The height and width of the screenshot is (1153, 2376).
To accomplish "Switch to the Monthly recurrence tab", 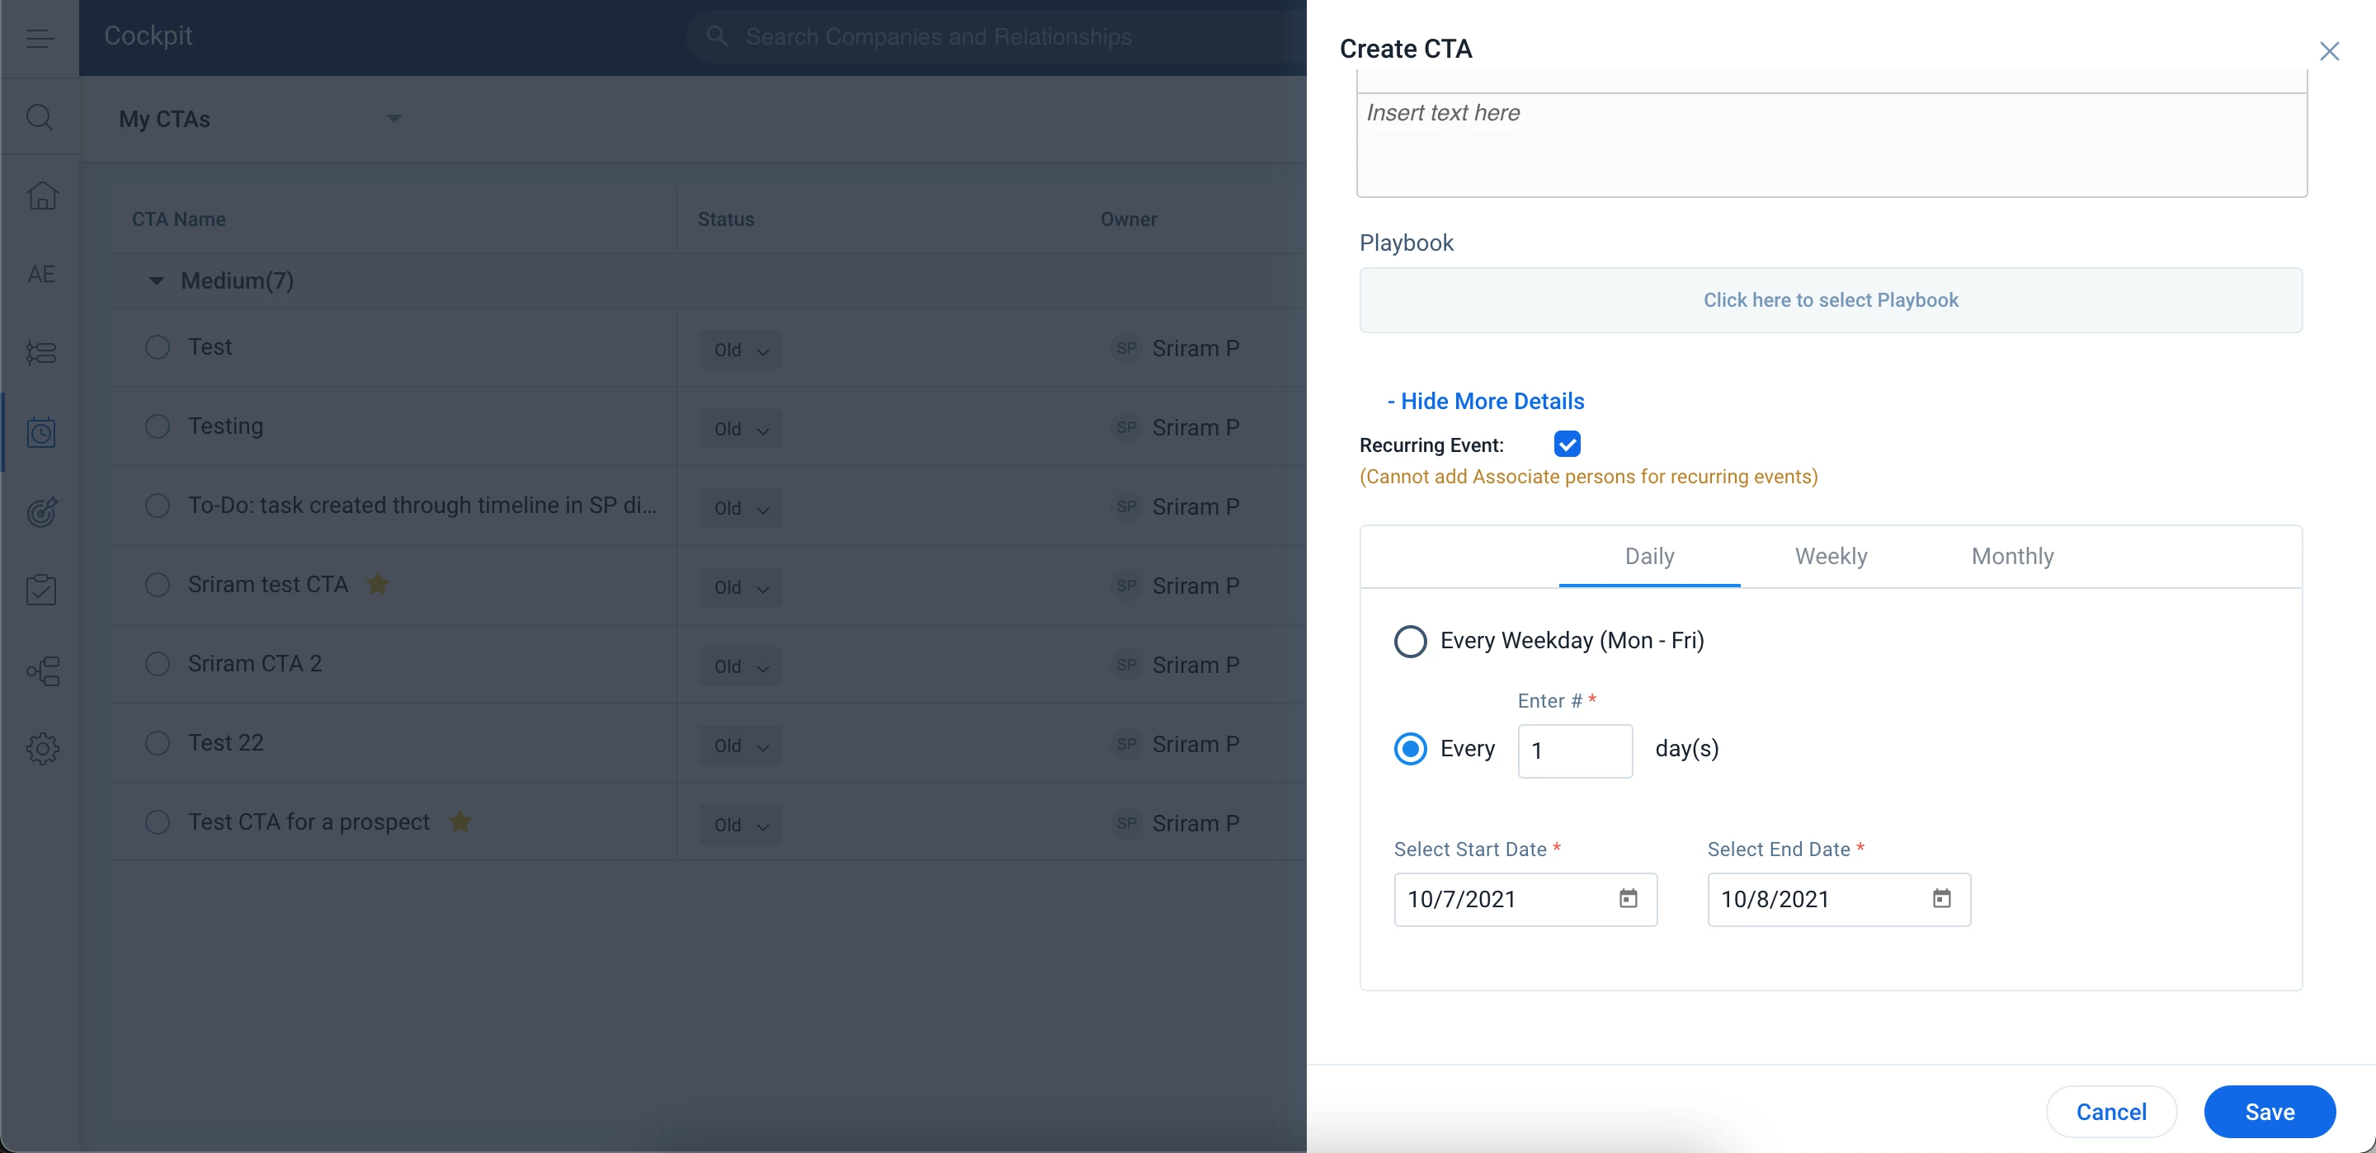I will pos(2011,556).
